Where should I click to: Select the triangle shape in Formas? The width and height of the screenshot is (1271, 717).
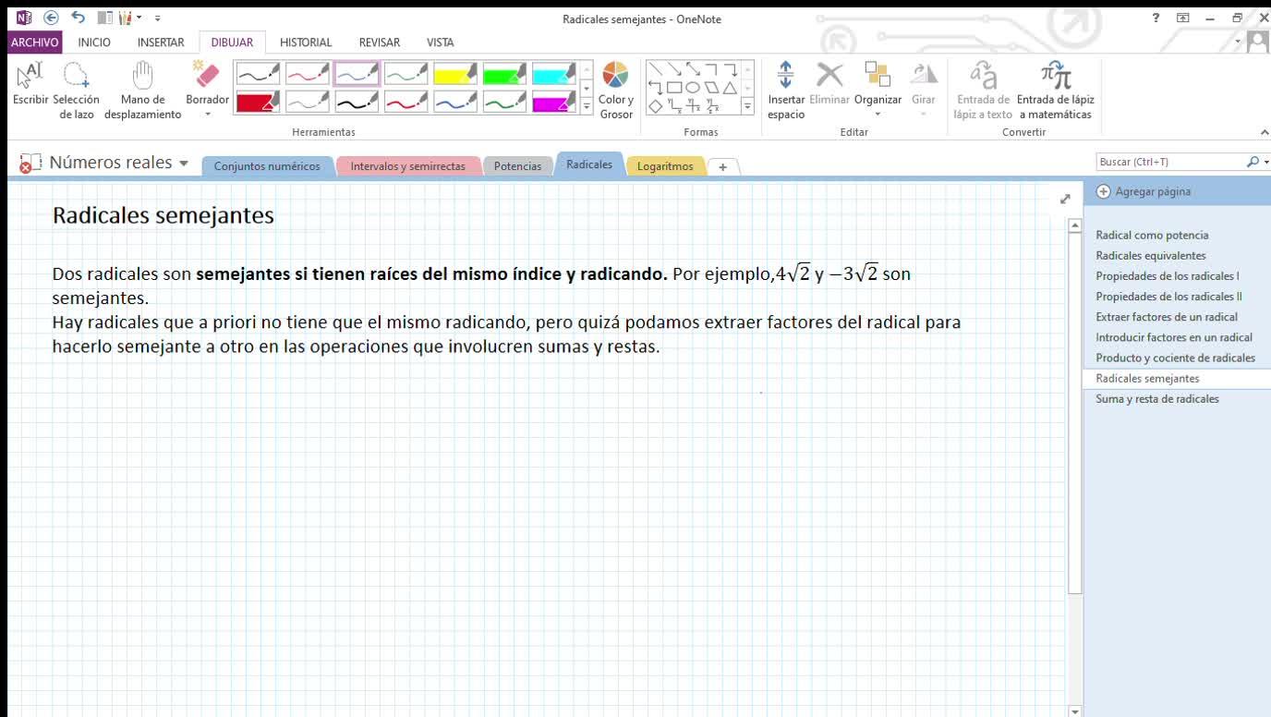(x=729, y=88)
